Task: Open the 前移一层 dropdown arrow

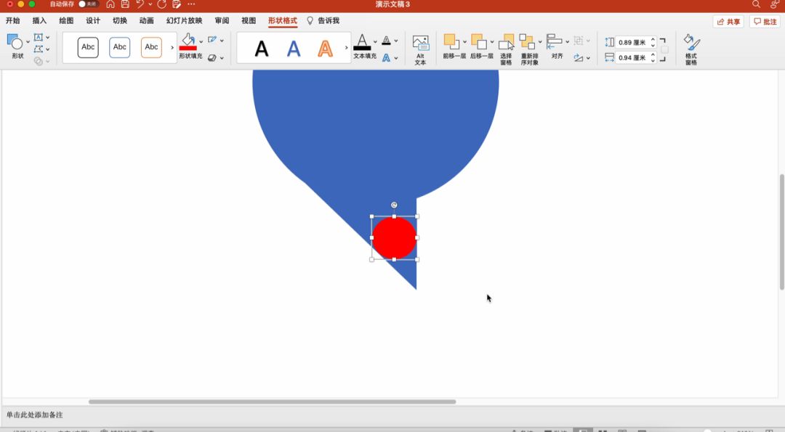Action: click(x=464, y=41)
